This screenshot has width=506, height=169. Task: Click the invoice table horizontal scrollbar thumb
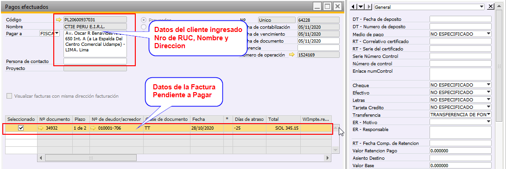point(91,158)
